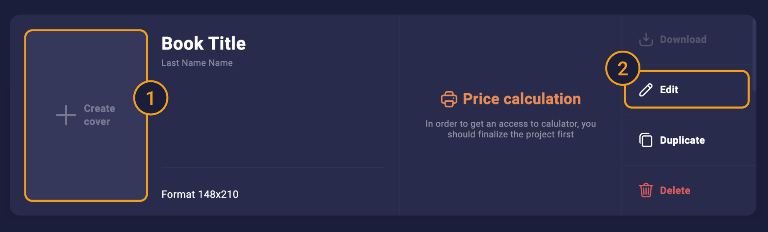
Task: Click the Book Title heading
Action: (203, 43)
